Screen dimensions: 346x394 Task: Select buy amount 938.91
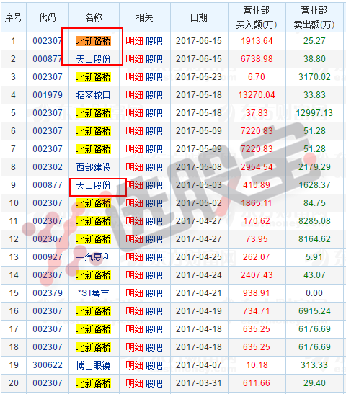(x=257, y=293)
